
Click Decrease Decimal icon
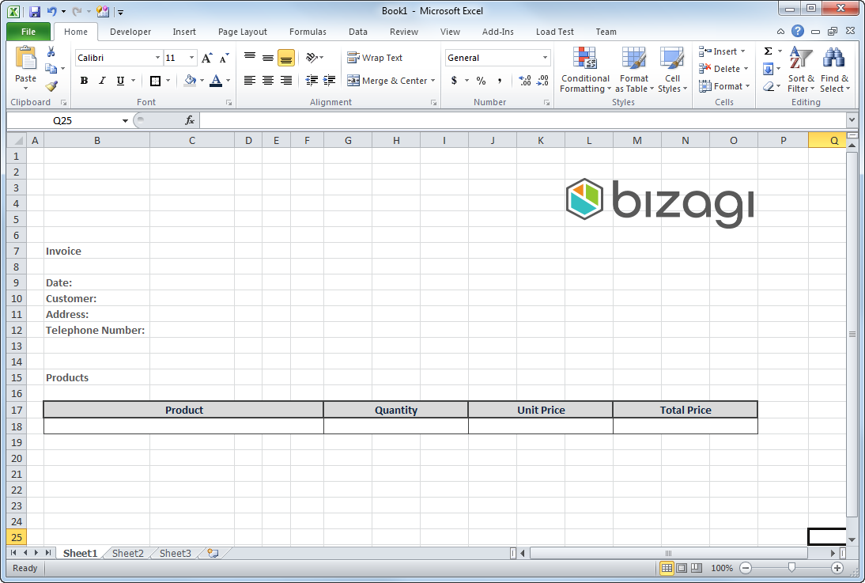click(543, 81)
